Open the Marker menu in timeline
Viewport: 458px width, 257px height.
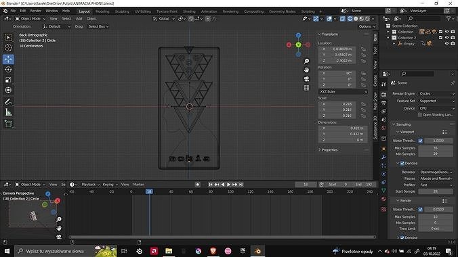[138, 185]
